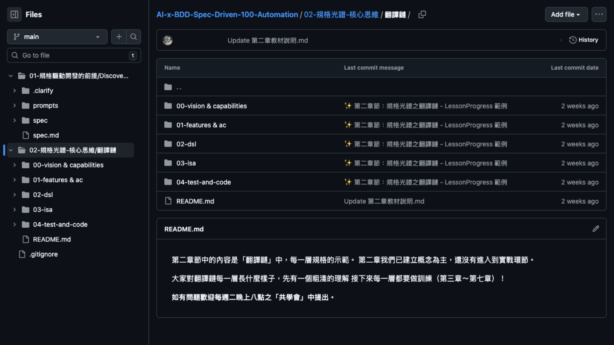The width and height of the screenshot is (614, 345).
Task: Open the main branch selector dropdown
Action: pyautogui.click(x=57, y=37)
